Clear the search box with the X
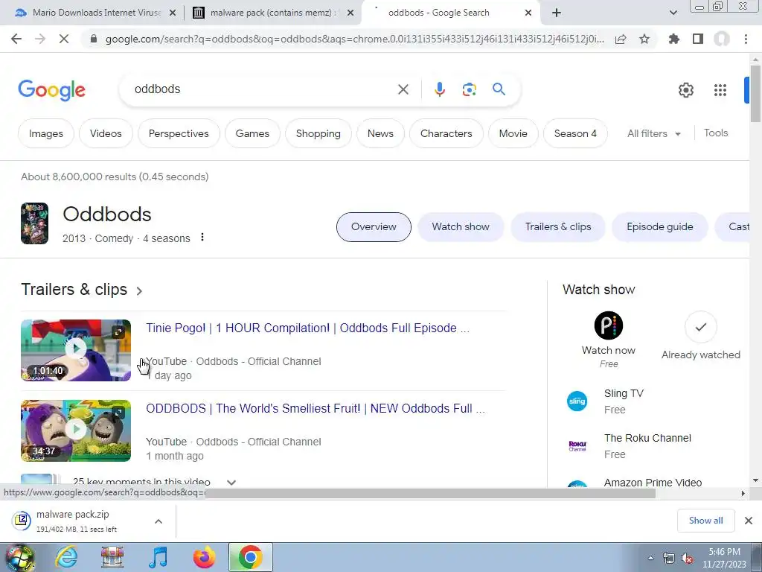This screenshot has width=762, height=572. pos(403,89)
